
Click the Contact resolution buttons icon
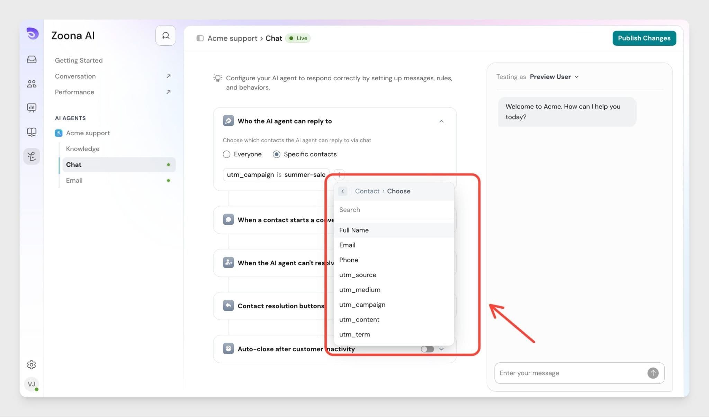[228, 306]
